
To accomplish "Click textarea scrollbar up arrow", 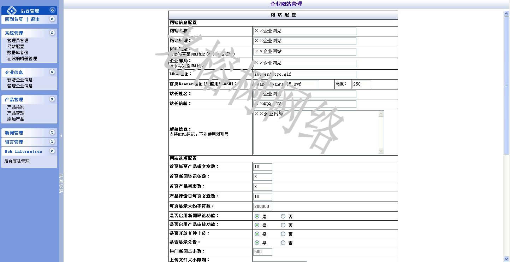I will click(x=381, y=114).
